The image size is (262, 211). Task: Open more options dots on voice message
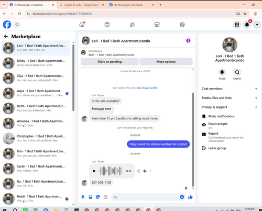coord(150,171)
